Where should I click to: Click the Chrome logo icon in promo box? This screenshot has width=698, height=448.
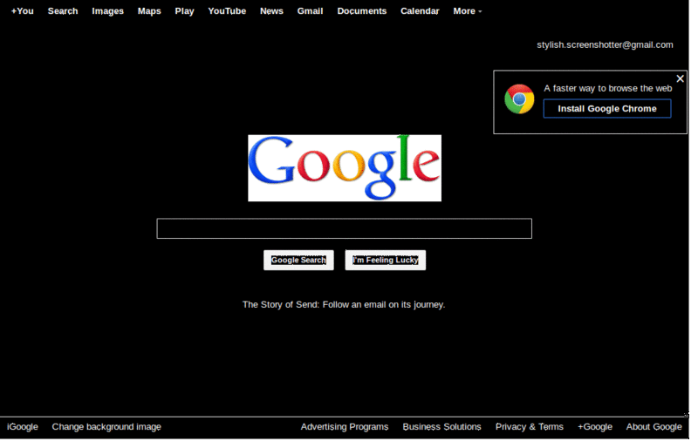(x=519, y=98)
